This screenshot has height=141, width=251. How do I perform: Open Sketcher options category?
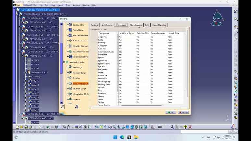pyautogui.click(x=76, y=78)
